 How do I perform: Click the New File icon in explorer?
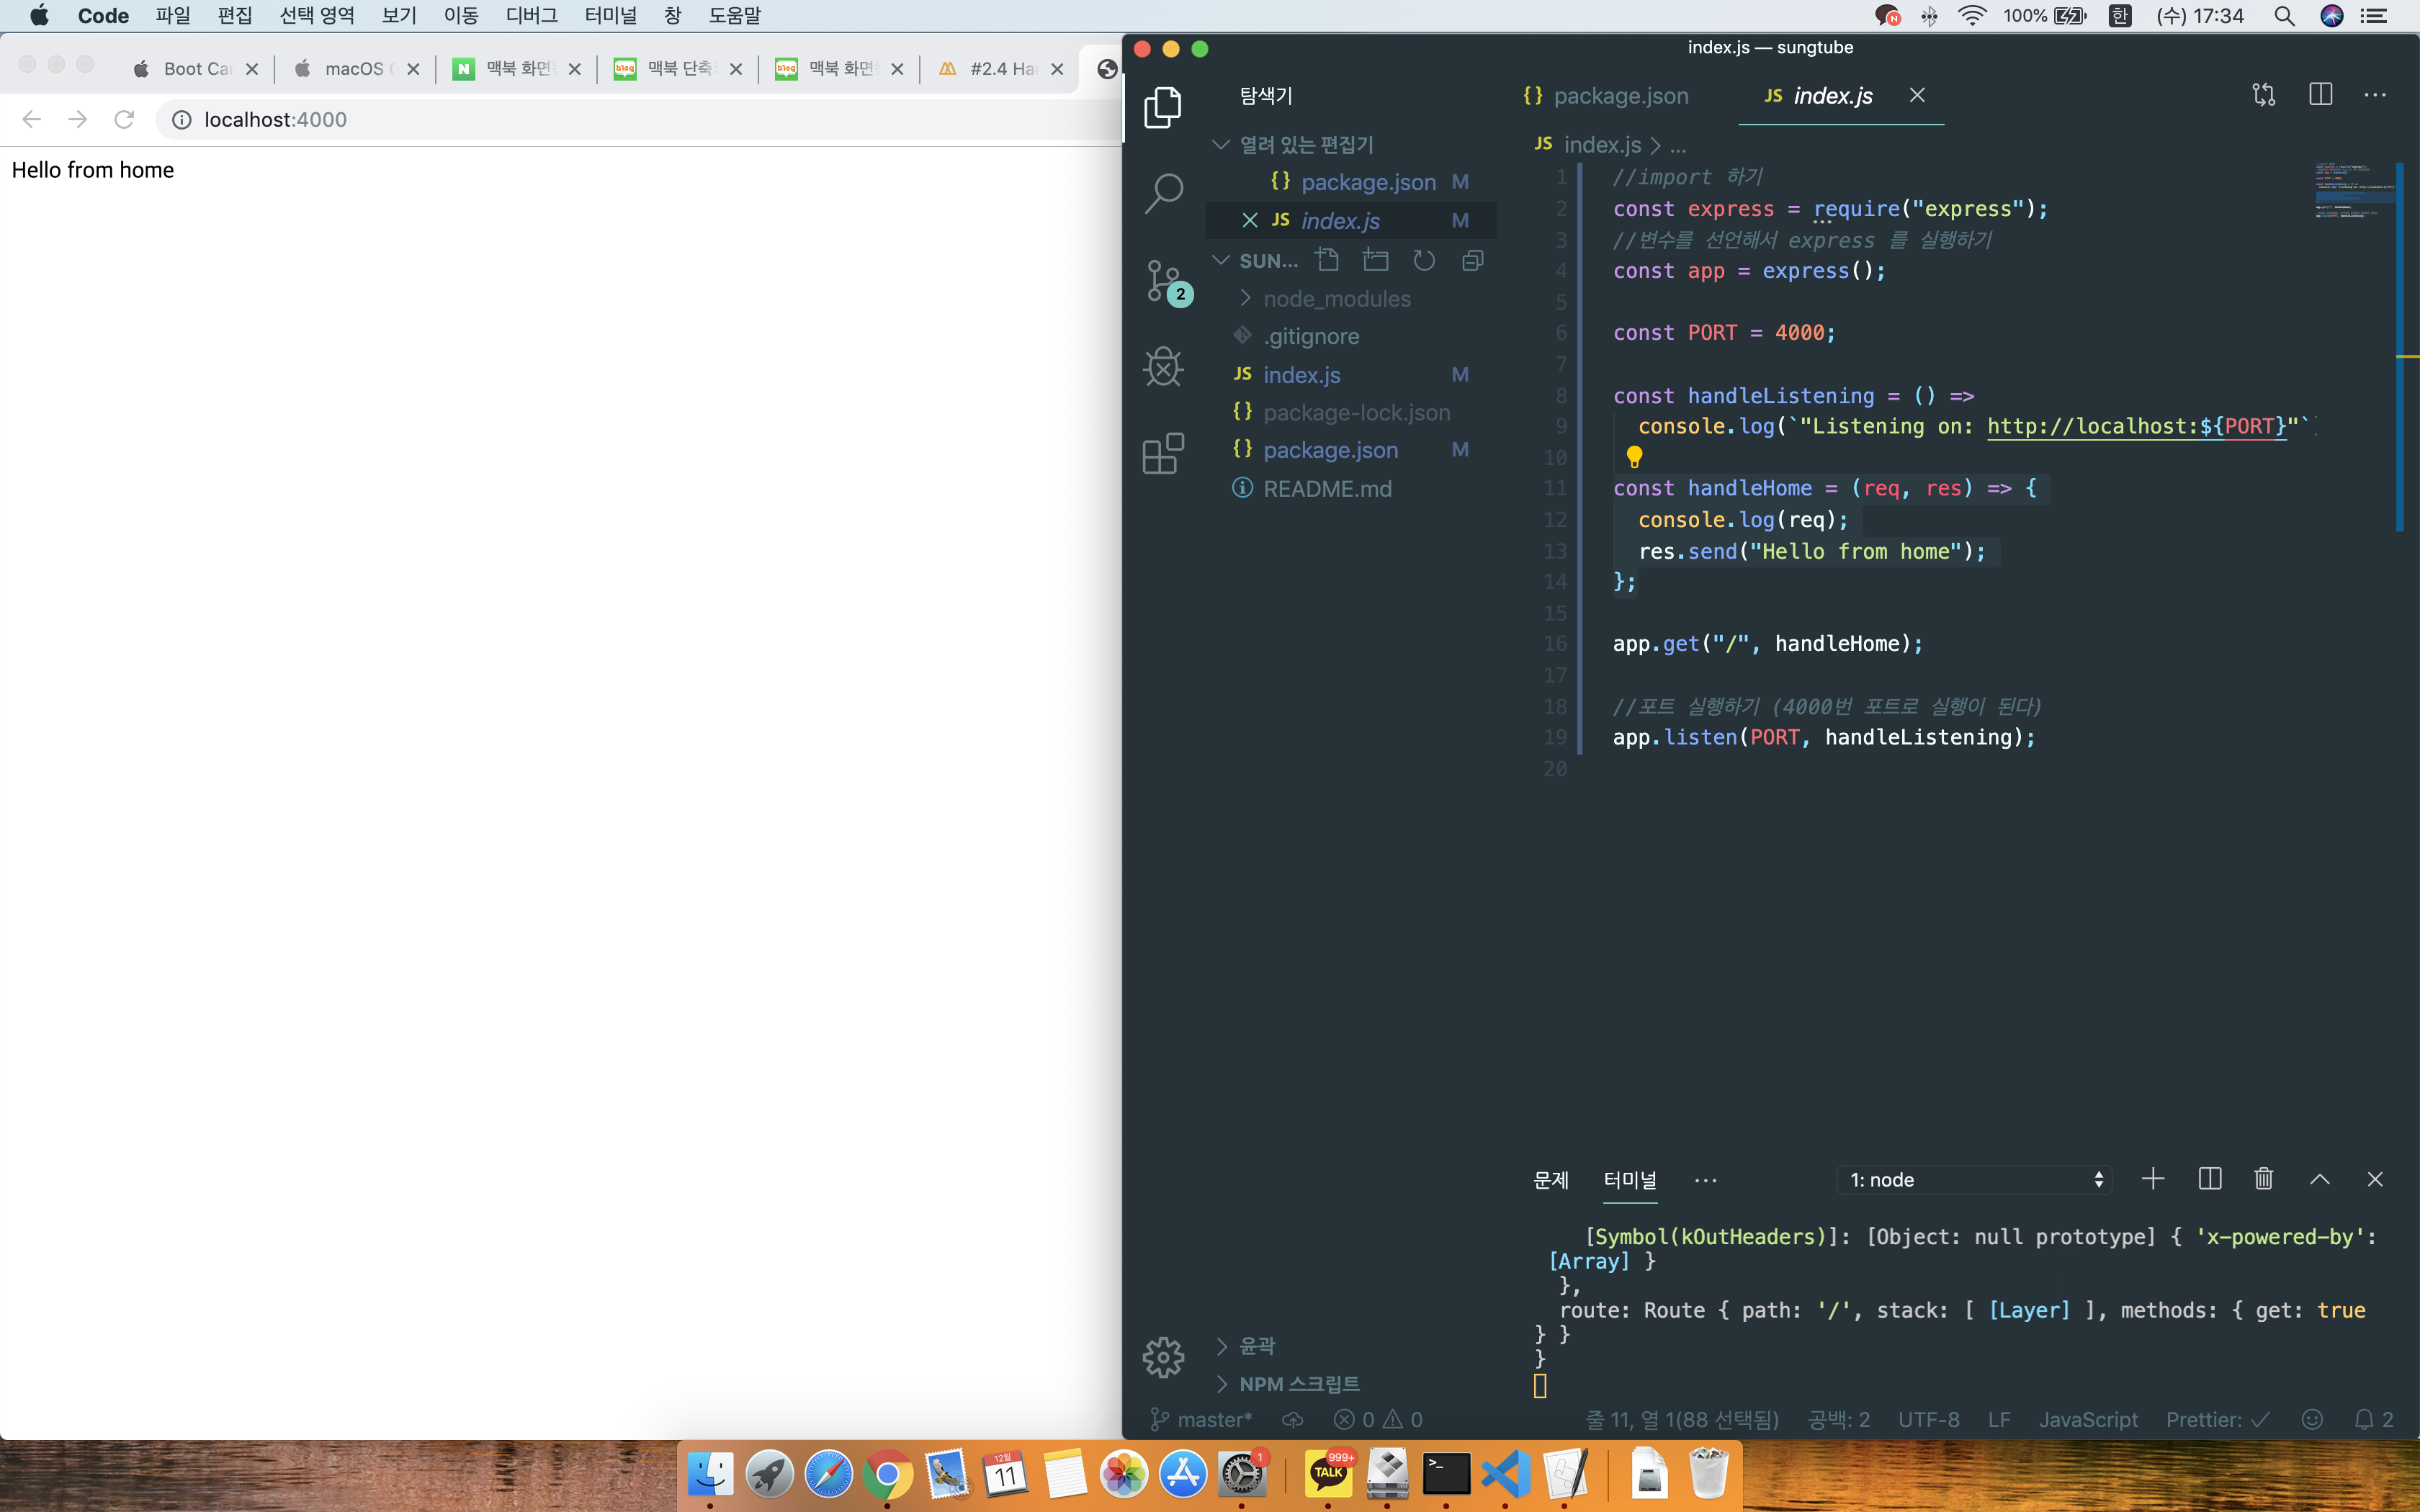1327,261
